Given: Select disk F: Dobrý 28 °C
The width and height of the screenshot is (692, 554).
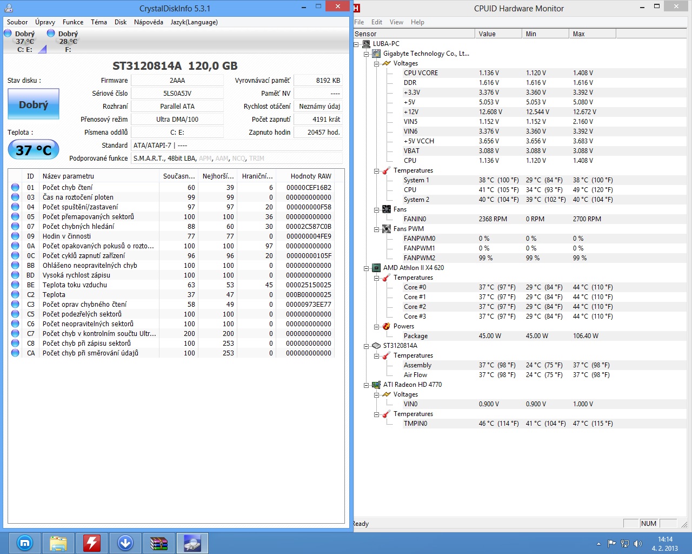Looking at the screenshot, I should 68,41.
